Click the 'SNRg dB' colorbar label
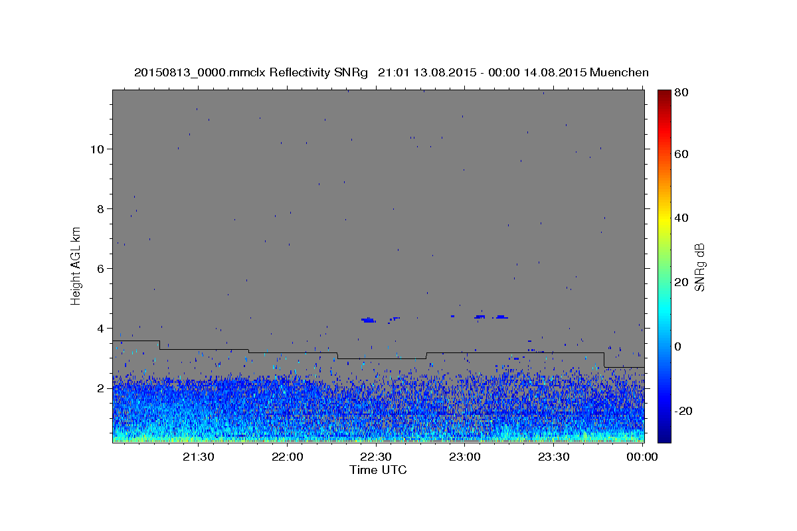The width and height of the screenshot is (797, 531). click(699, 267)
